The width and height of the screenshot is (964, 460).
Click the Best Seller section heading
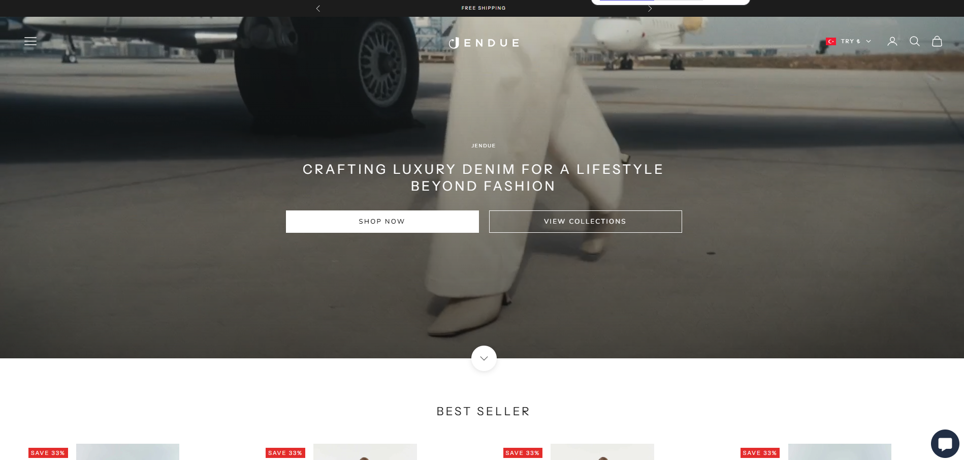tap(484, 411)
